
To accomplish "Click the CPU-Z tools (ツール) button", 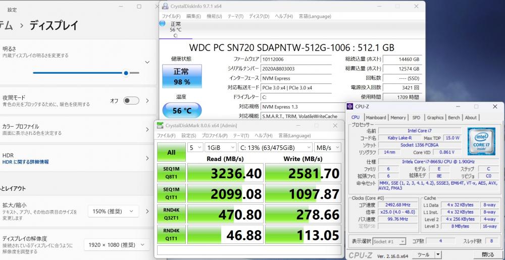I will pyautogui.click(x=423, y=255).
